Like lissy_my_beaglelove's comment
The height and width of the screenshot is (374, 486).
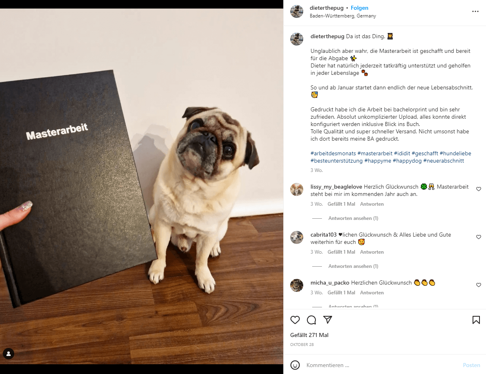coord(479,189)
